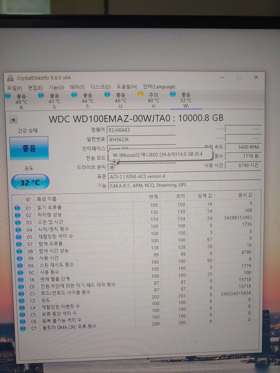The image size is (280, 373).
Task: Click the blue status icon for 09 사용 시간
Action: [x=20, y=258]
